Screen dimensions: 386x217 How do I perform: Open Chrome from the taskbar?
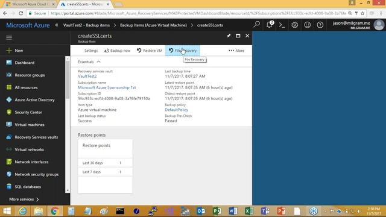(55, 211)
